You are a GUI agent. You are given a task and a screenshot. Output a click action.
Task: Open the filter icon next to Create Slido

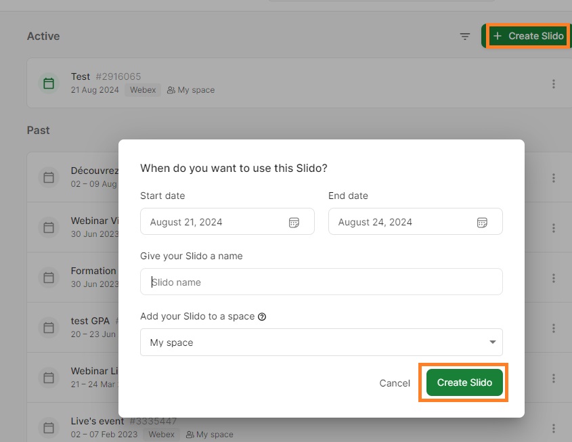point(465,36)
